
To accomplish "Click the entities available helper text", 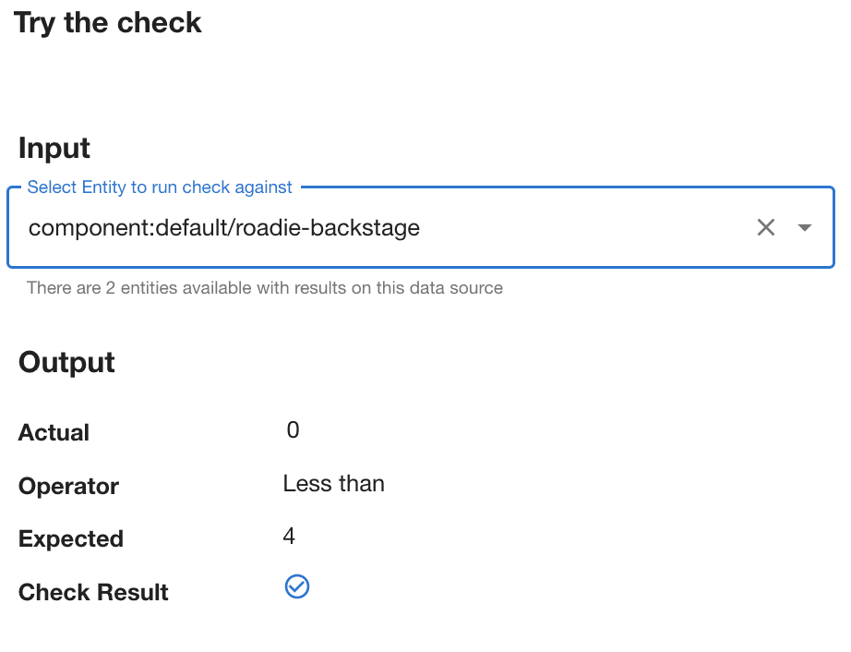I will (x=265, y=288).
